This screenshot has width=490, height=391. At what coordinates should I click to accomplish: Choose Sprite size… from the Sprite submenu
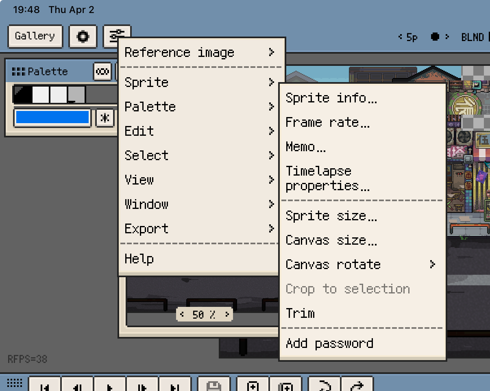(x=331, y=216)
